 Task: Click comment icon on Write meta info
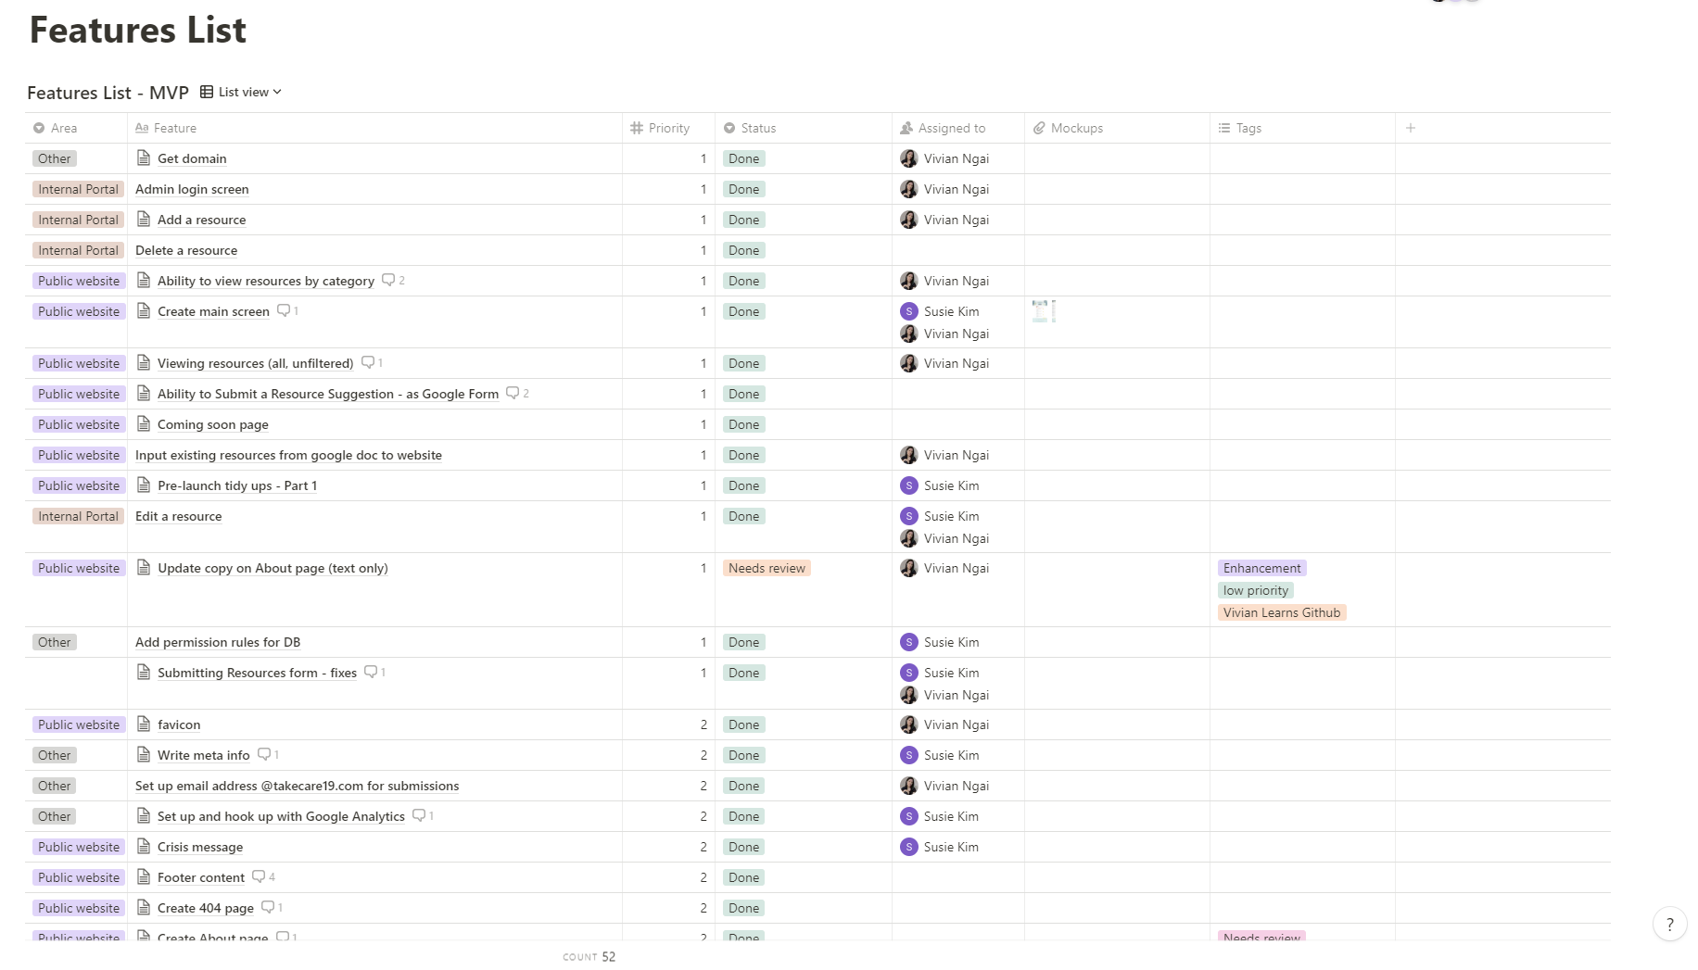click(x=264, y=754)
